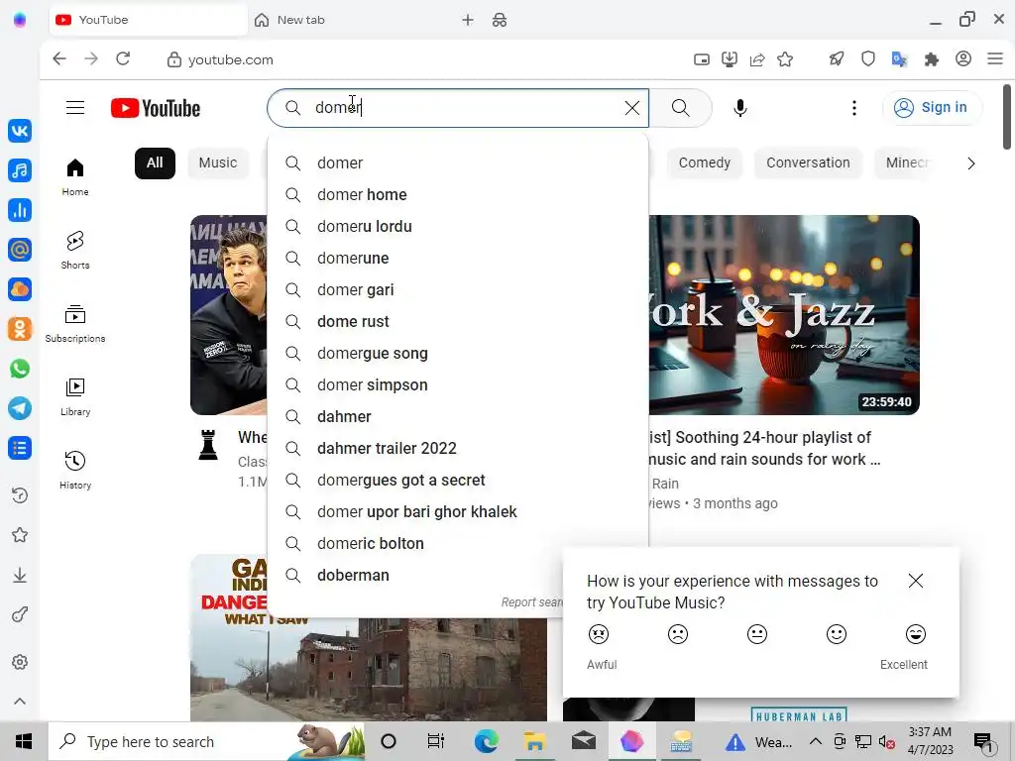1015x761 pixels.
Task: Open the browser profile account icon
Action: tap(963, 58)
